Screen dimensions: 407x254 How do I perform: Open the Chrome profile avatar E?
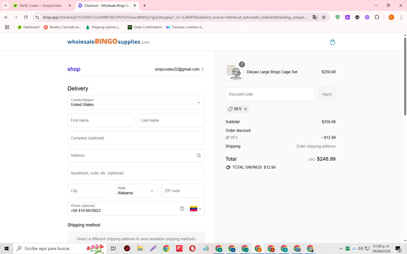[x=391, y=17]
